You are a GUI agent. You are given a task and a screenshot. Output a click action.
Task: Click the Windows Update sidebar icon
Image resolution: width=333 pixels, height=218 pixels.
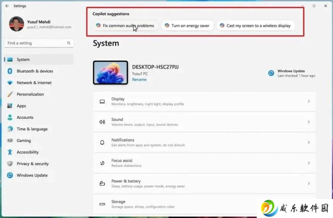(x=10, y=175)
